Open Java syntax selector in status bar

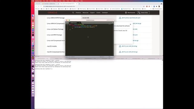tap(109, 57)
